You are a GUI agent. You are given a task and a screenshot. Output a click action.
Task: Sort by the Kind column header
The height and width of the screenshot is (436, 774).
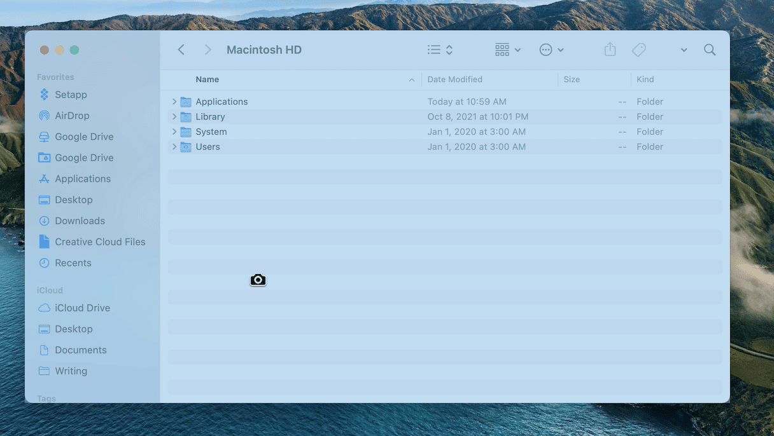tap(645, 79)
